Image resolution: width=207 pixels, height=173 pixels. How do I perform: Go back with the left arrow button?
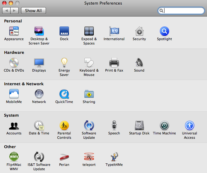[6, 11]
